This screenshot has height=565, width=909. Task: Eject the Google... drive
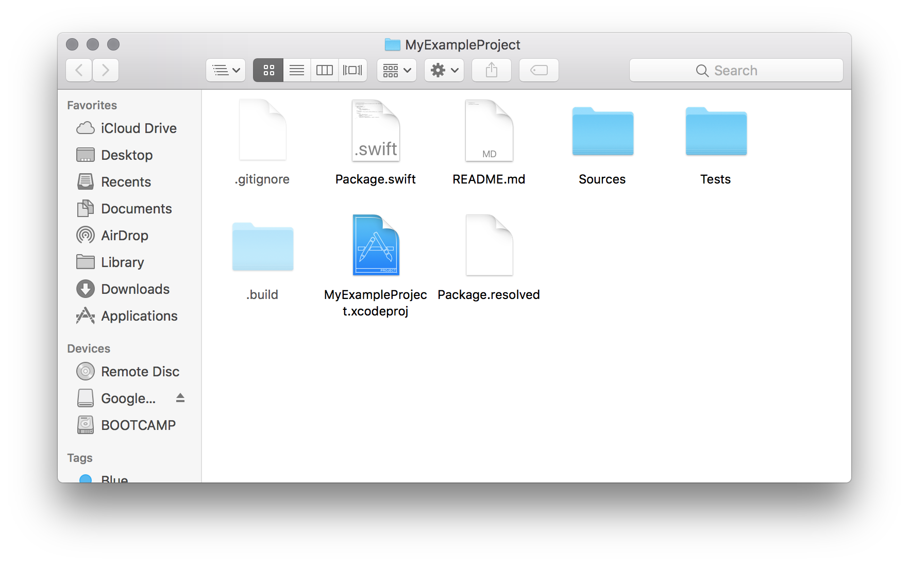pyautogui.click(x=180, y=398)
